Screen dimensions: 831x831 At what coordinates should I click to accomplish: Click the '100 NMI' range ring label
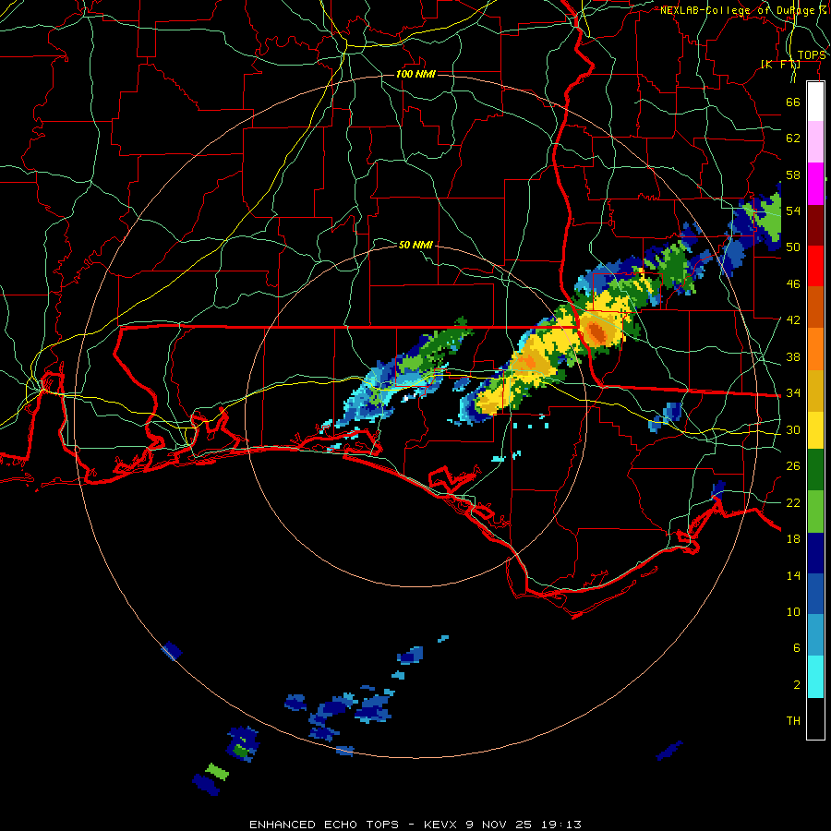point(415,74)
